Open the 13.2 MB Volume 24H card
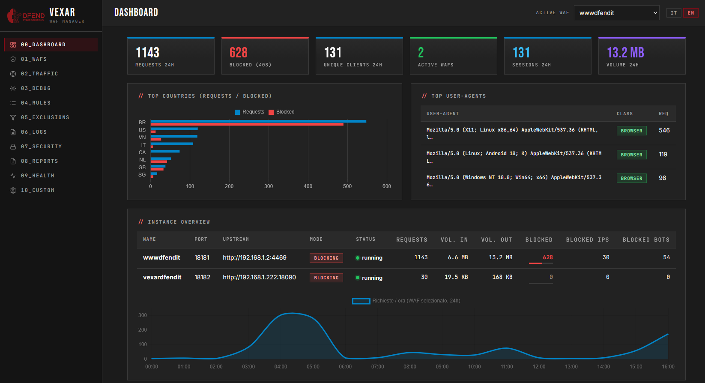705x383 pixels. (x=642, y=56)
